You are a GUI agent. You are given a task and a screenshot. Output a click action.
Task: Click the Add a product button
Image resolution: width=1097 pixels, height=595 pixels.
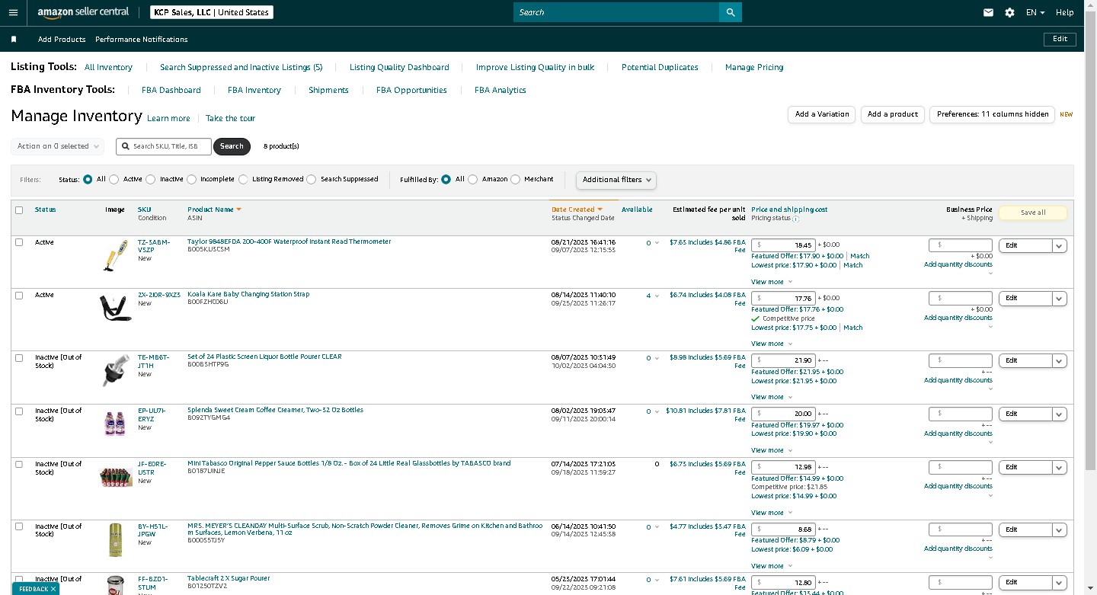tap(894, 114)
